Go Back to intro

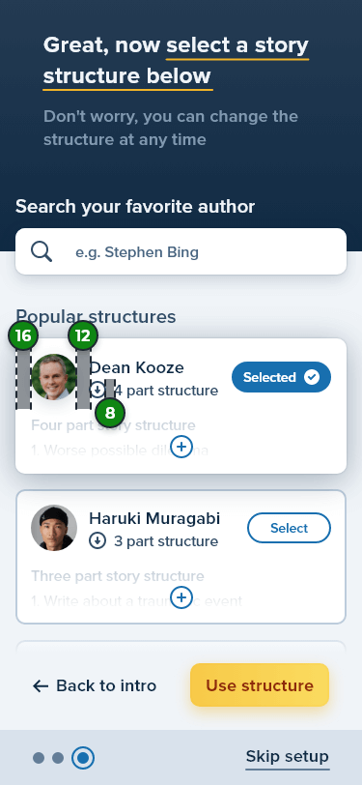[95, 685]
